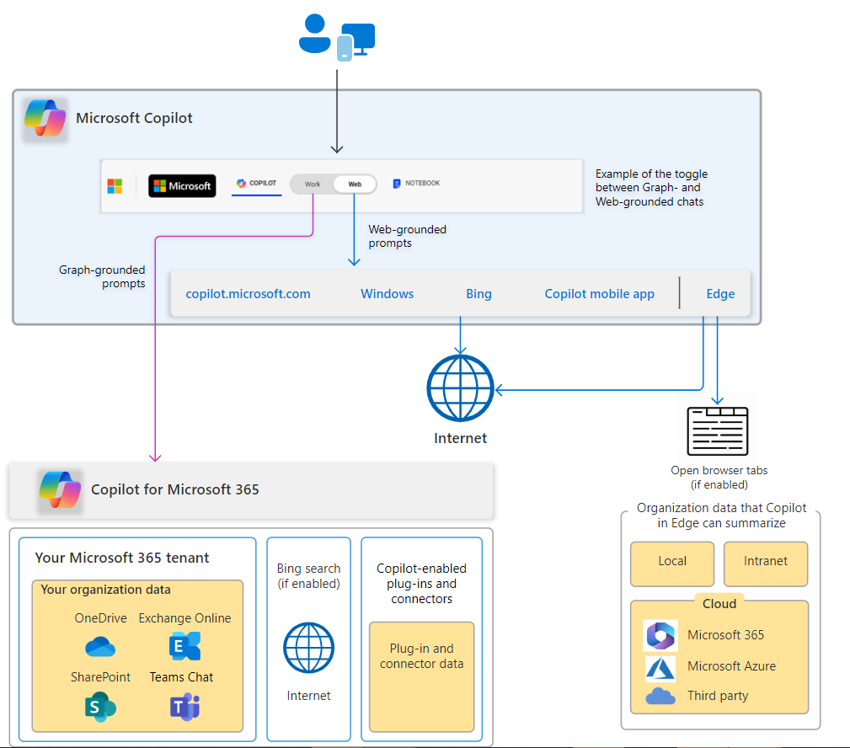
Task: Switch the toggle to Web
Action: [355, 184]
